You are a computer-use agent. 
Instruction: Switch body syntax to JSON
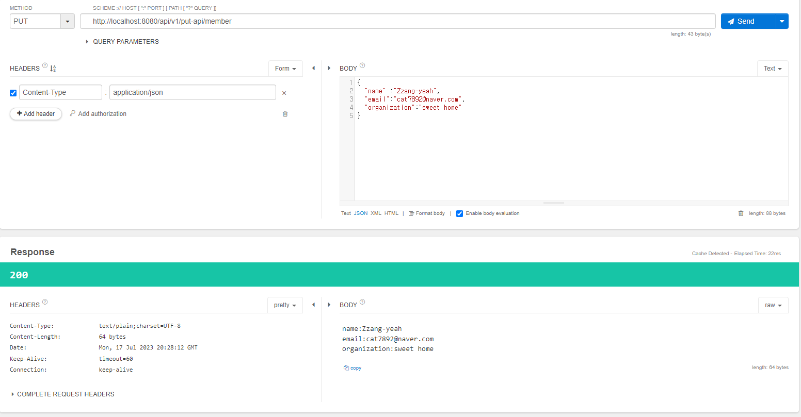[361, 213]
